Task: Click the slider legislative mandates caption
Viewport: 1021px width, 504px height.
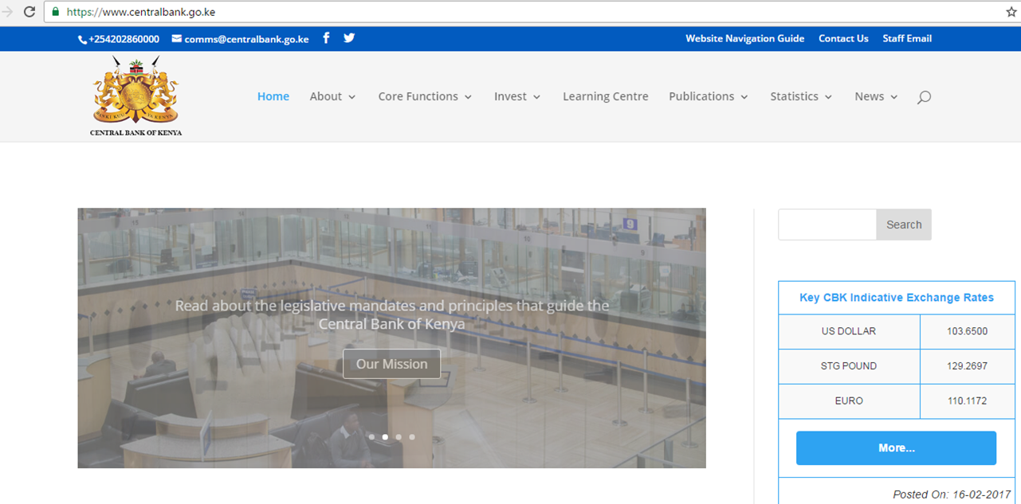Action: tap(391, 315)
